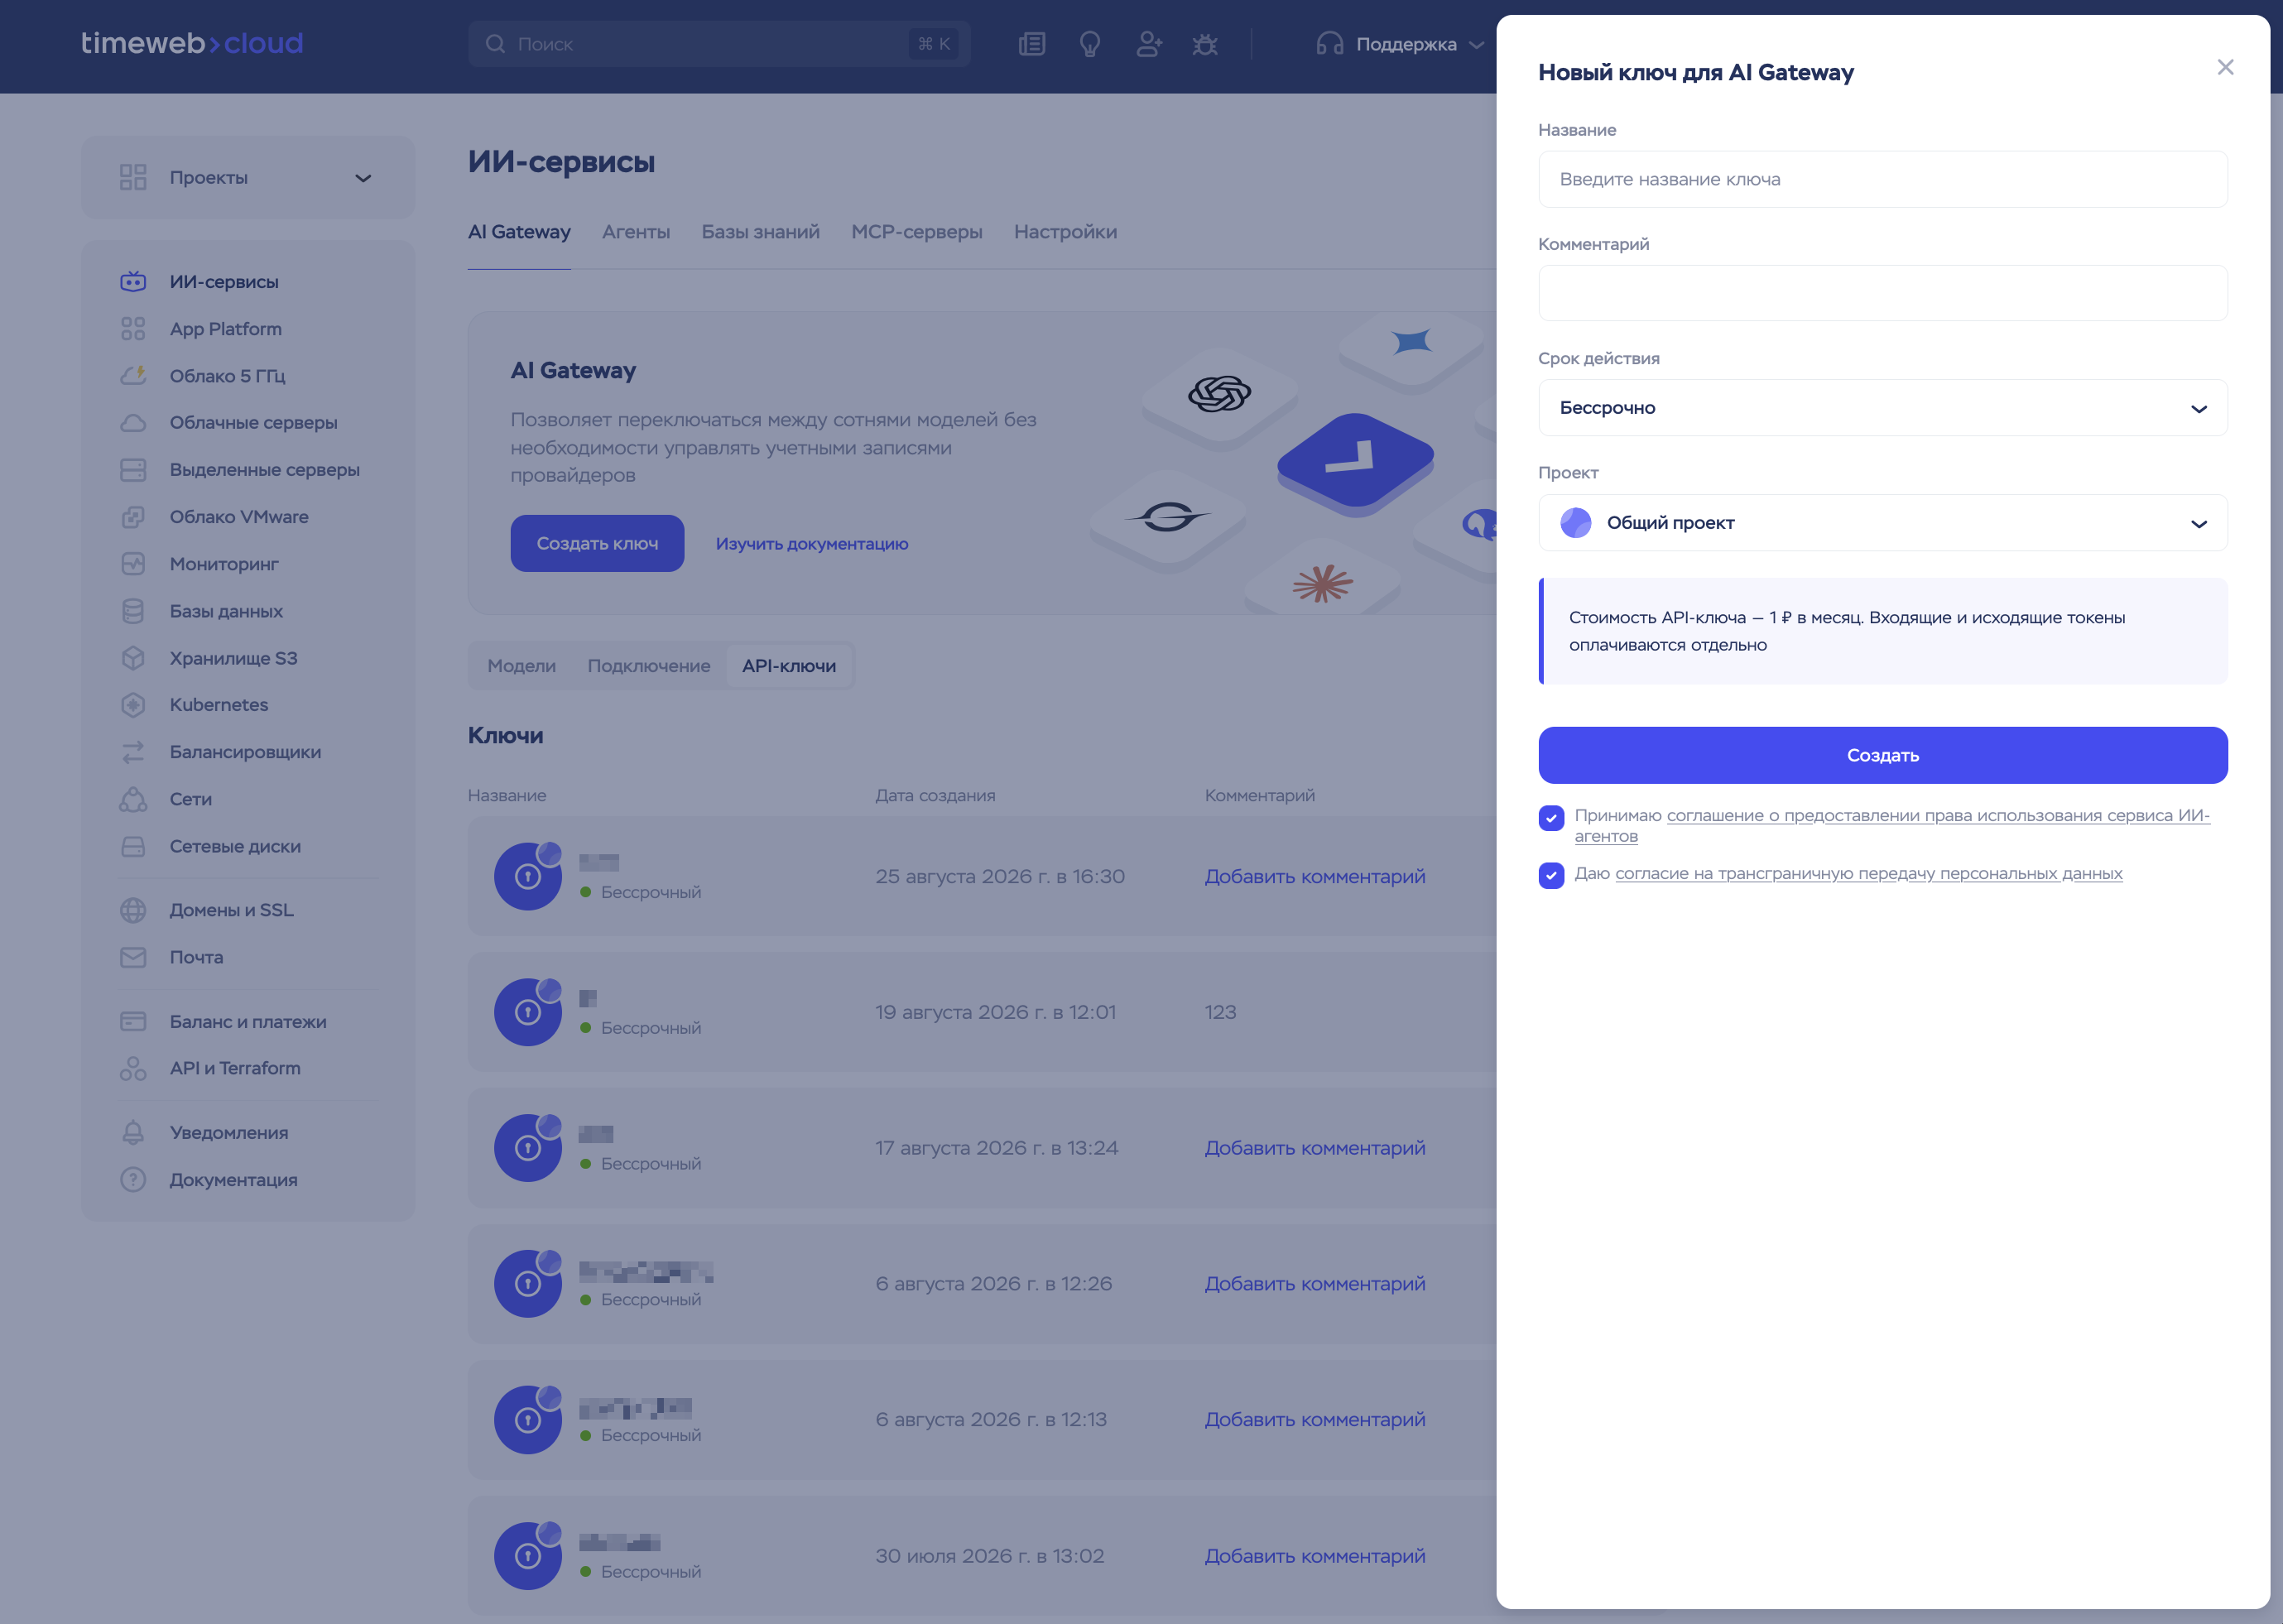The width and height of the screenshot is (2283, 1624).
Task: Open the Поддержка dropdown menu
Action: pos(1400,44)
